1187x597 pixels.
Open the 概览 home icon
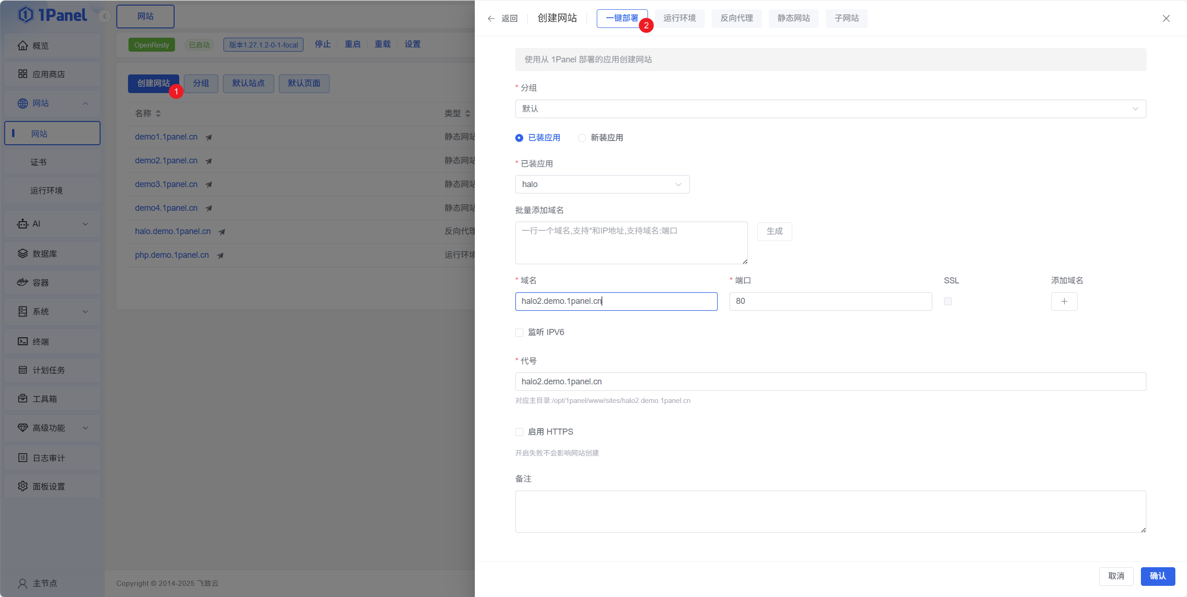(x=22, y=46)
